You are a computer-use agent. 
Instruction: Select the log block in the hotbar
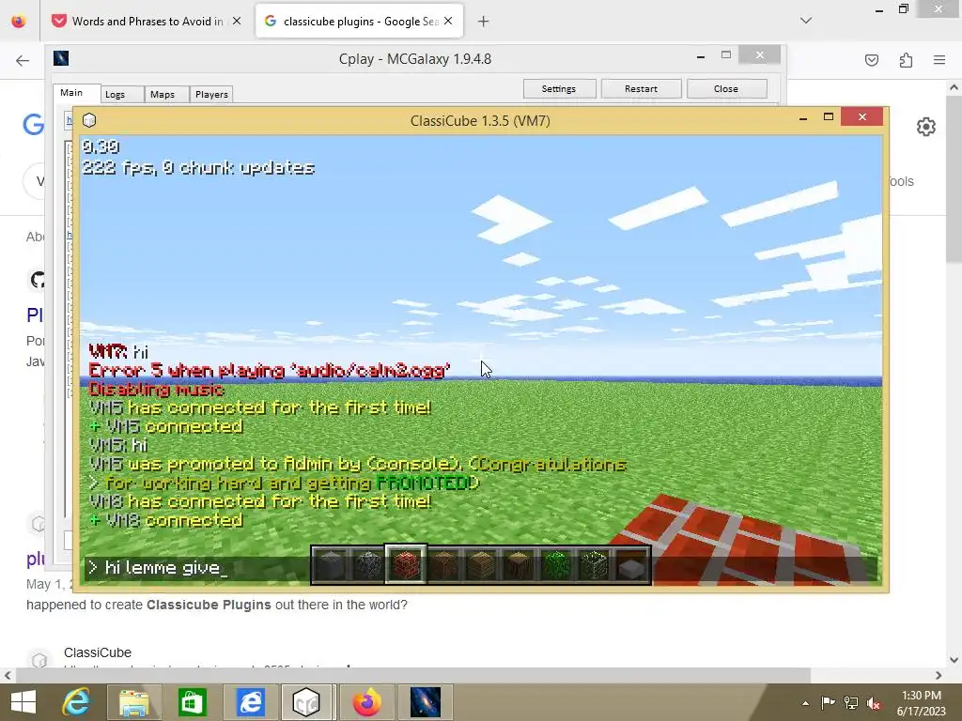pos(519,564)
